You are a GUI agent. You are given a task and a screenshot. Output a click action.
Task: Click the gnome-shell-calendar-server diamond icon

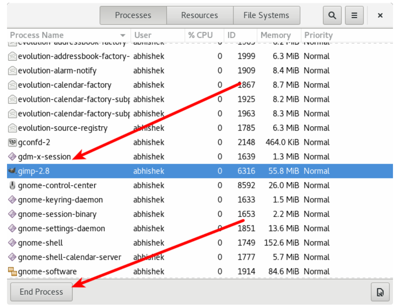[12, 258]
